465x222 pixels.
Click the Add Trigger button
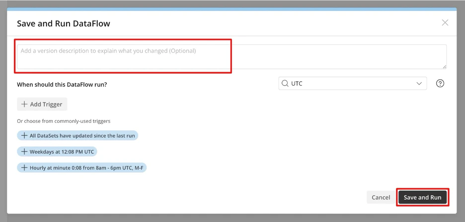[42, 104]
